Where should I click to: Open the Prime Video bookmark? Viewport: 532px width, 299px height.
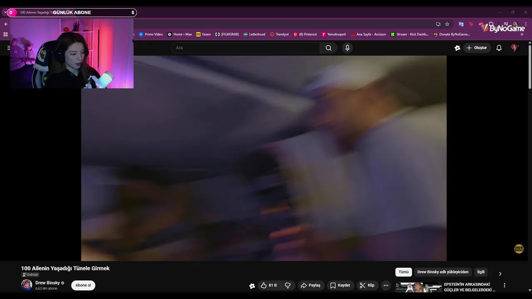pos(151,34)
